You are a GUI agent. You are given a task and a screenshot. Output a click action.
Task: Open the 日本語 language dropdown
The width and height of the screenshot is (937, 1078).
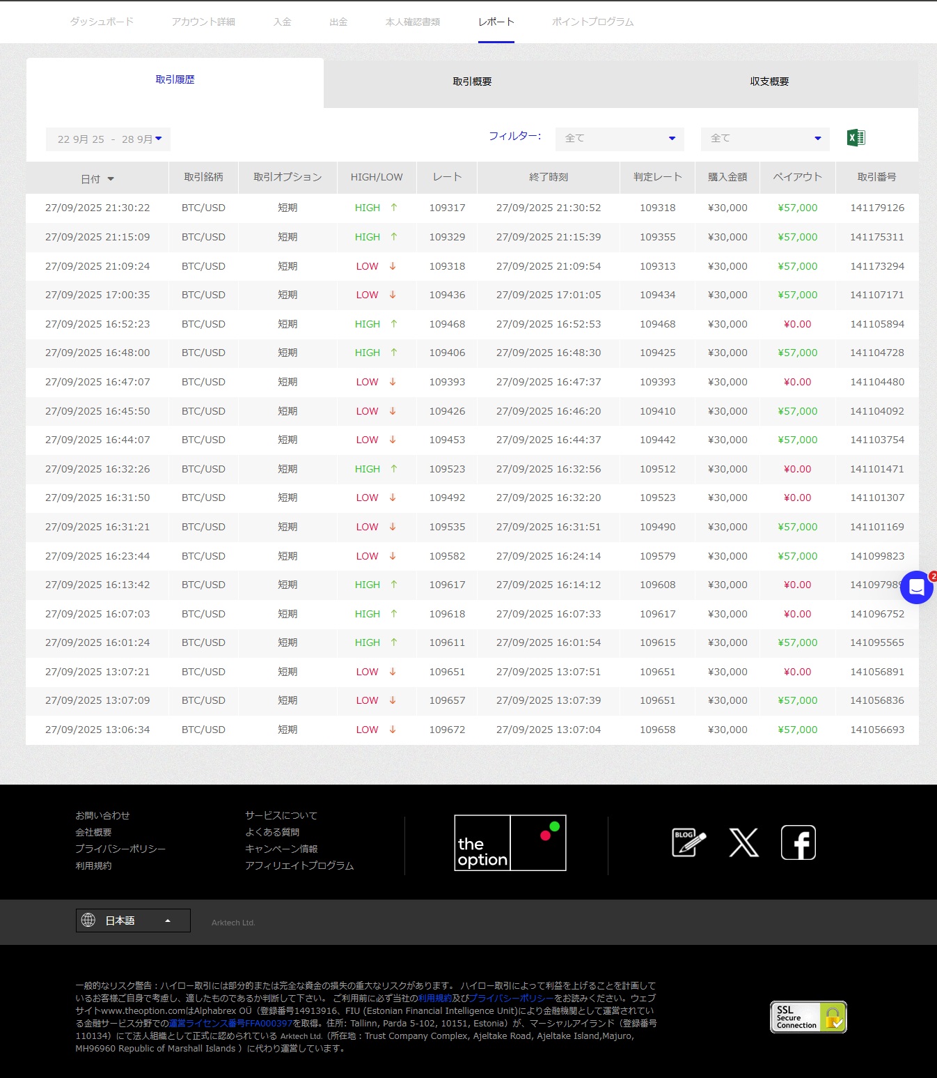[133, 921]
